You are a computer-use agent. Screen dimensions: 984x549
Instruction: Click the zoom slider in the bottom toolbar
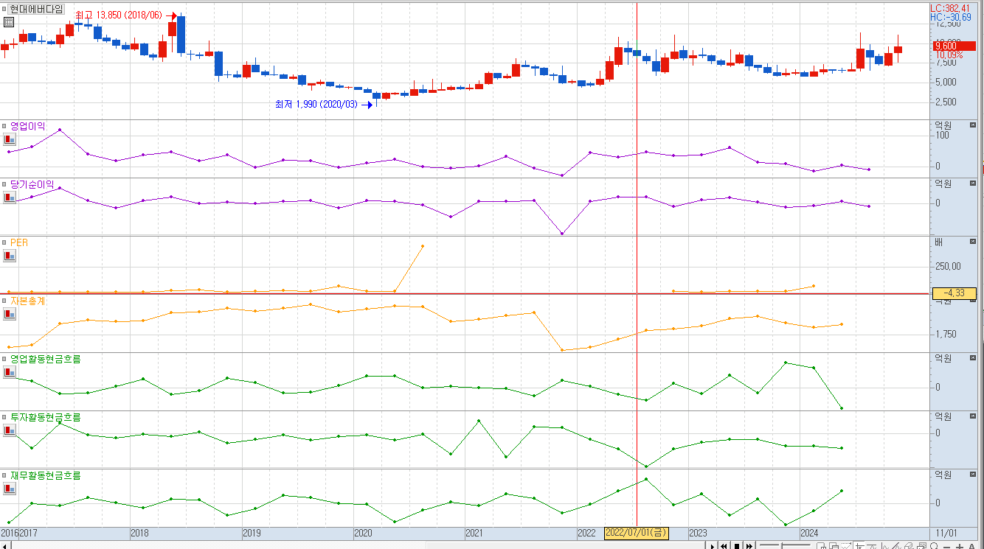tap(785, 545)
